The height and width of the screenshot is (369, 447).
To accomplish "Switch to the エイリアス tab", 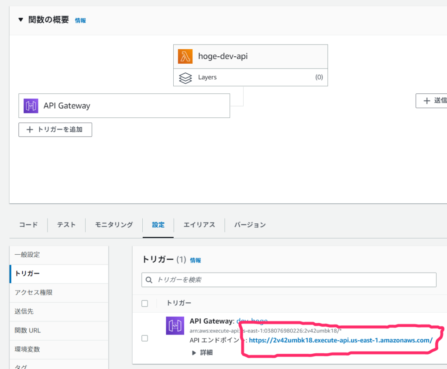I will pos(199,225).
